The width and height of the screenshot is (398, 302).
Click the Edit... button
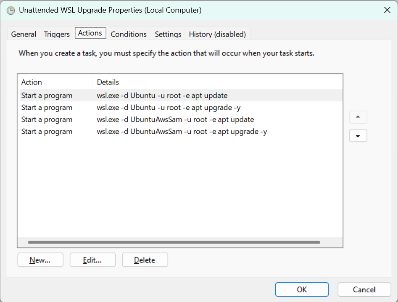[92, 260]
